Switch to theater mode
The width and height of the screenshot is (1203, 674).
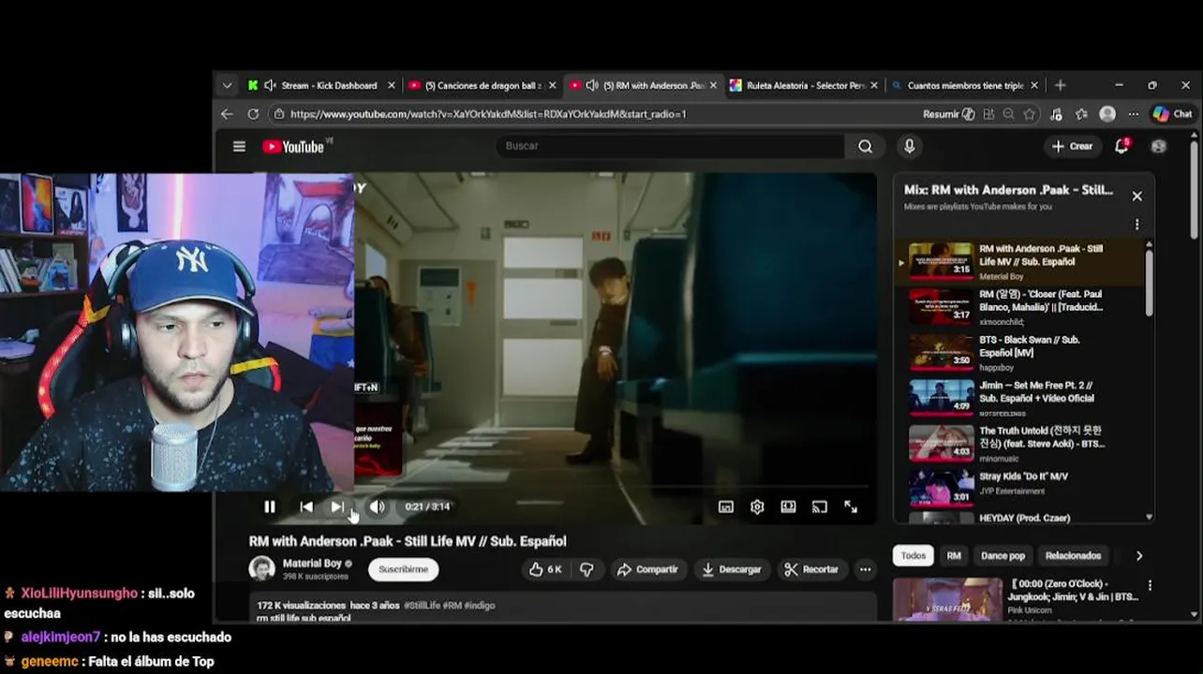(788, 506)
